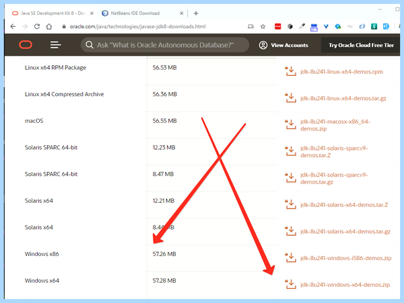The height and width of the screenshot is (303, 404).
Task: Download jdk-8u241-solaris-x64-demos.tar.gz
Action: pyautogui.click(x=345, y=232)
